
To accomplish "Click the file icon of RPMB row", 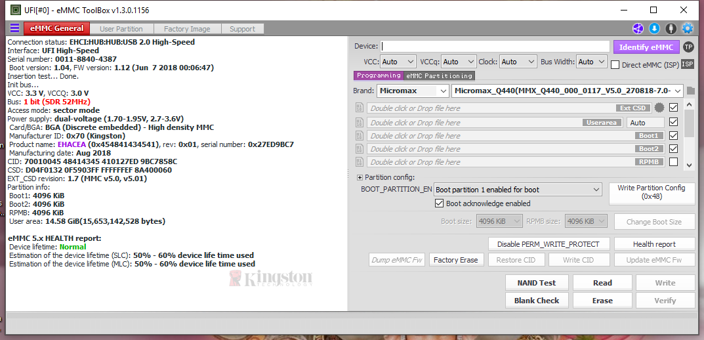I will coord(359,161).
